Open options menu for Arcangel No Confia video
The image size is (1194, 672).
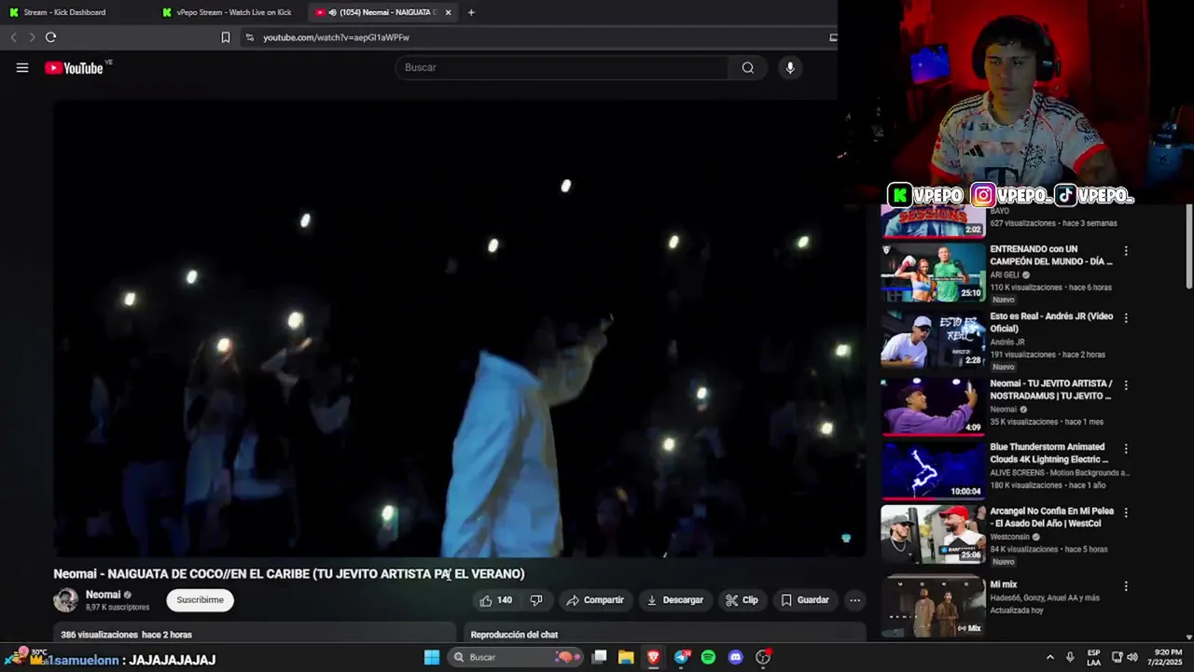(1126, 513)
